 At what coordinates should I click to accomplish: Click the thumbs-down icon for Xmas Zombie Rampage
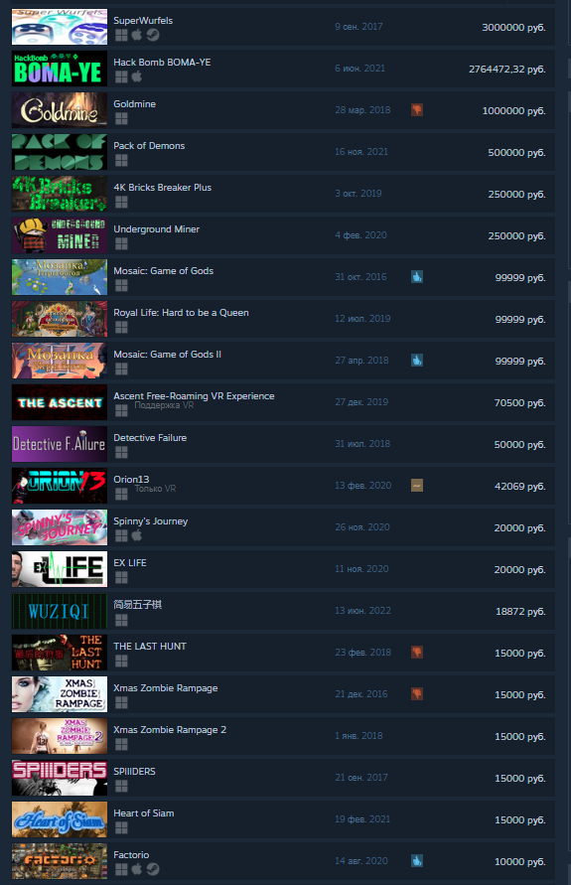click(417, 694)
